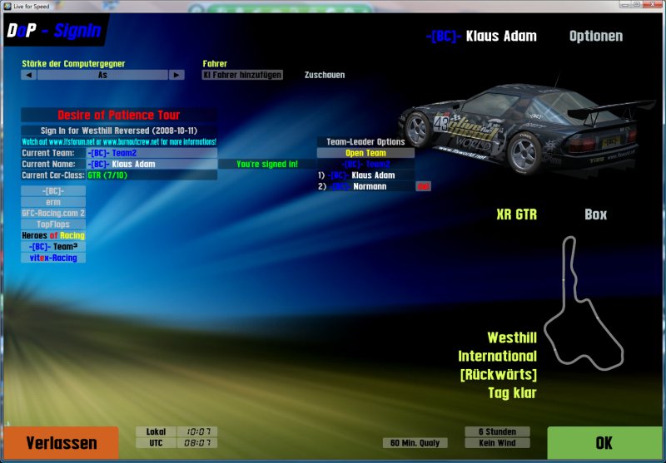666x463 pixels.
Task: Choose the 'vitex-Racing' team
Action: click(x=53, y=258)
